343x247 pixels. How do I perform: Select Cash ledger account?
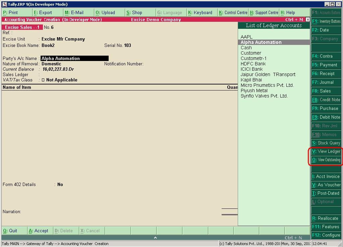(274, 48)
